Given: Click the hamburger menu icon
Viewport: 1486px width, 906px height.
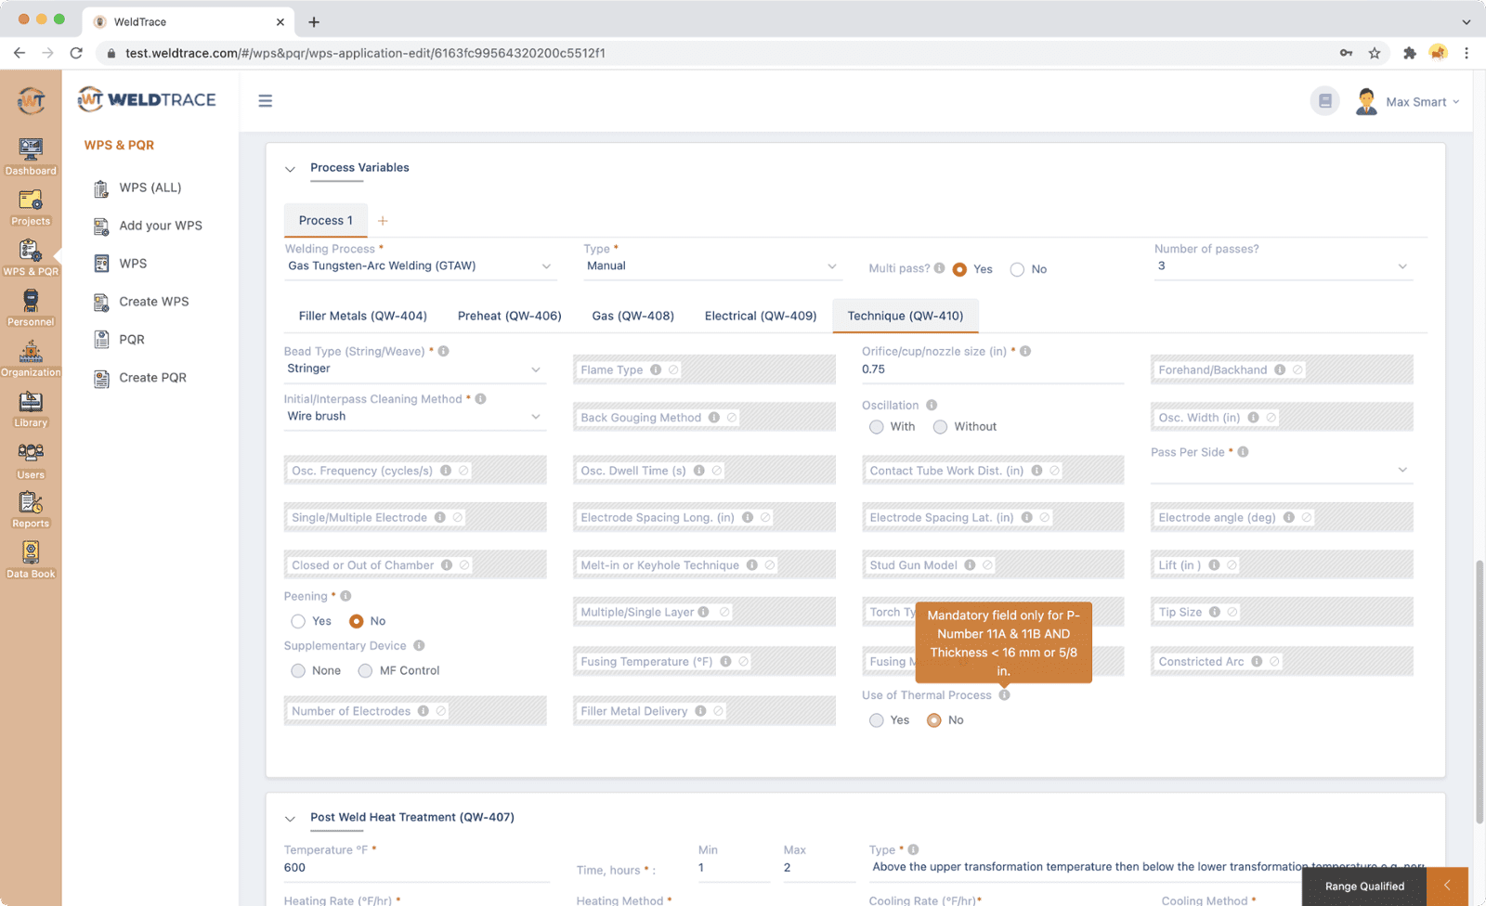Looking at the screenshot, I should point(266,101).
